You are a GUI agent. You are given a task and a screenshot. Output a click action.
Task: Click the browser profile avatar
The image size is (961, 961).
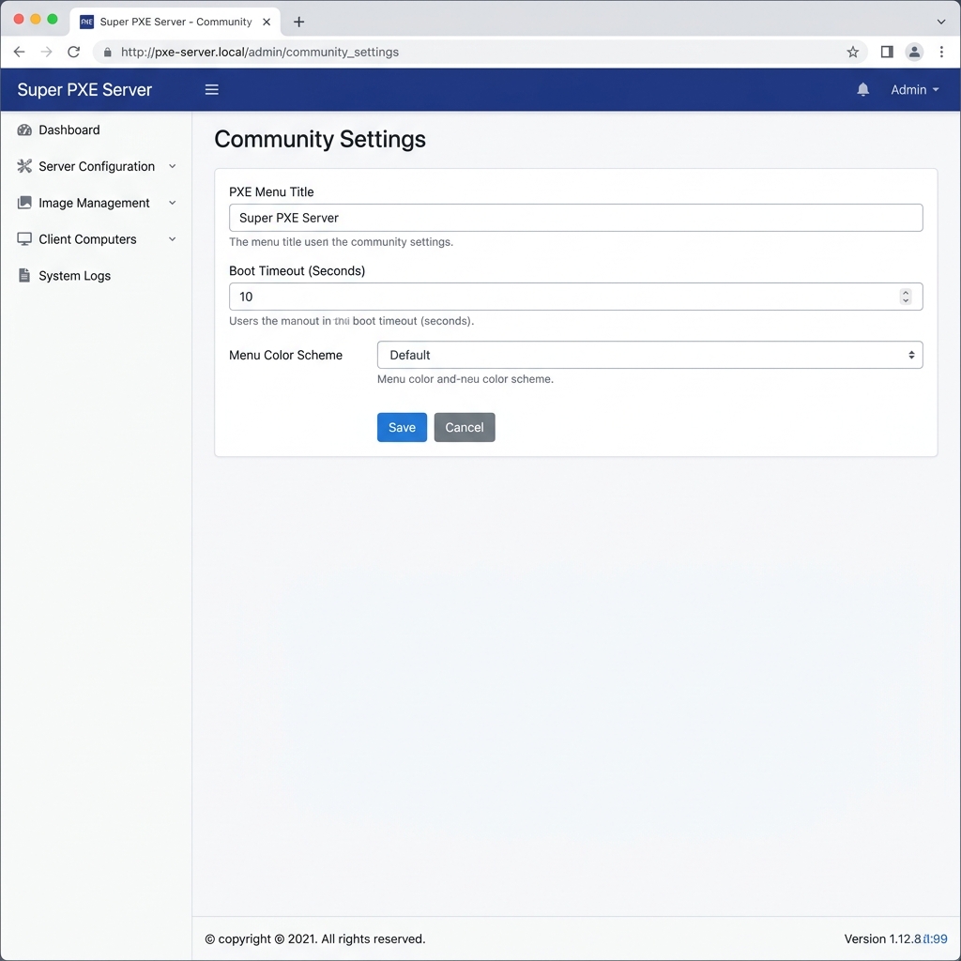(x=914, y=53)
